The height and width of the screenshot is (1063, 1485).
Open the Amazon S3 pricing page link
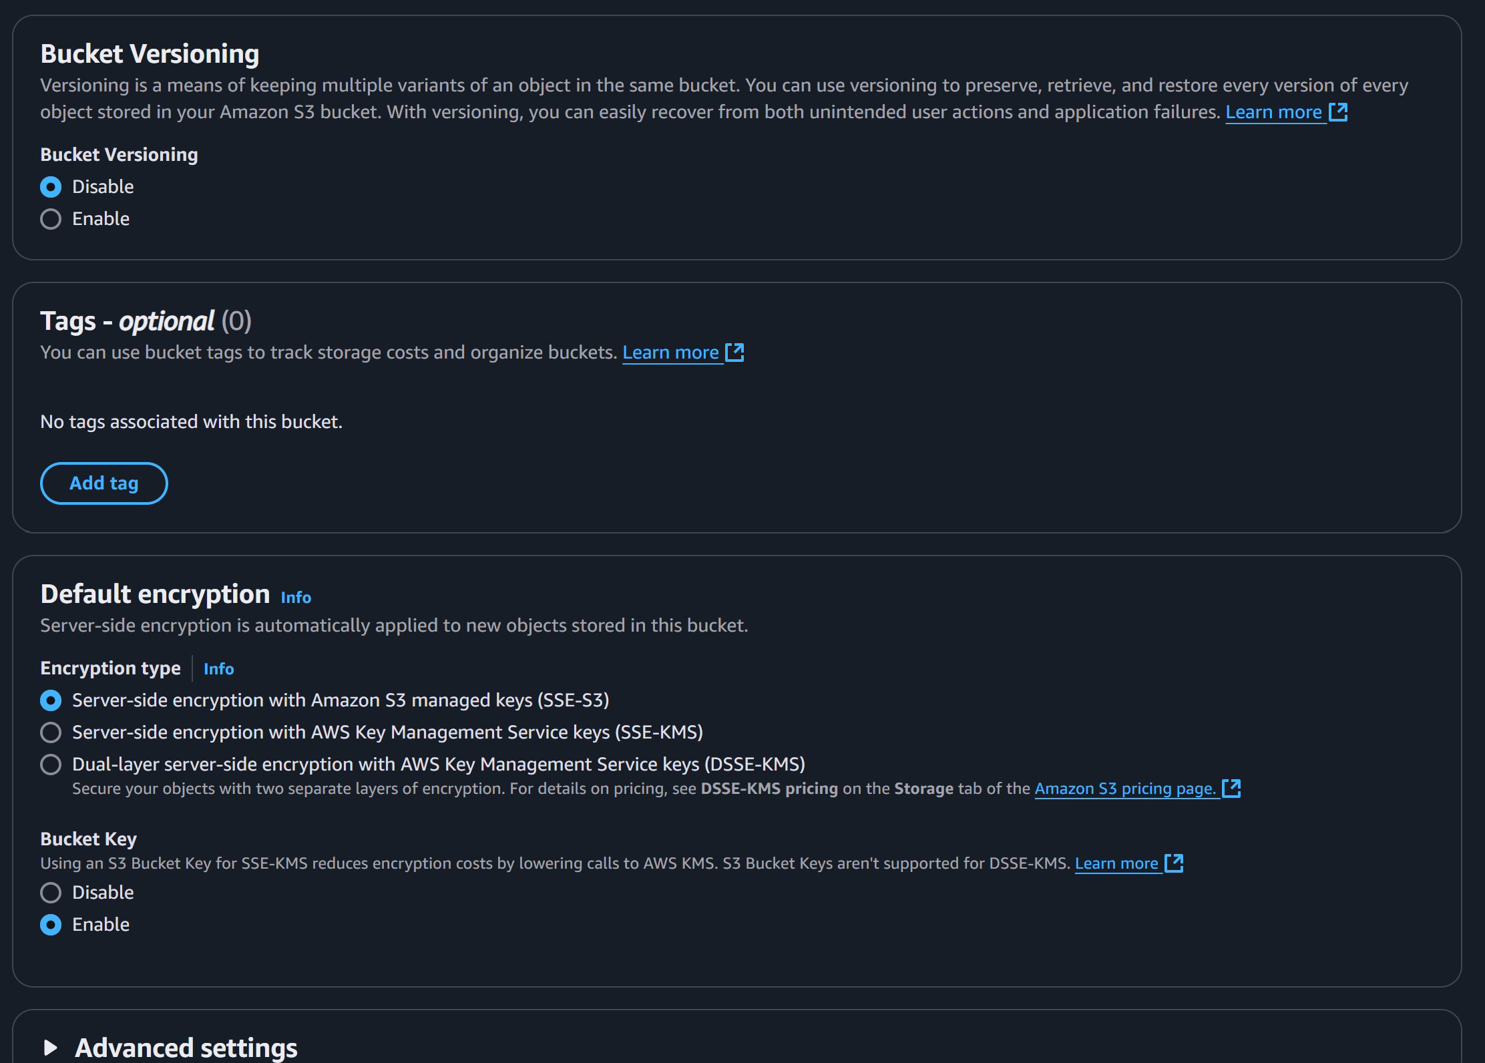click(1124, 789)
